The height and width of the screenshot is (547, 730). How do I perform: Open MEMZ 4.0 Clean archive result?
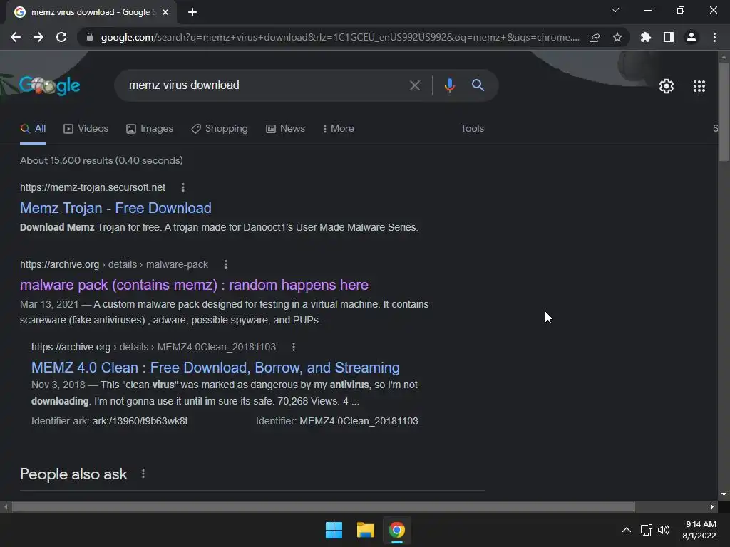(x=215, y=368)
